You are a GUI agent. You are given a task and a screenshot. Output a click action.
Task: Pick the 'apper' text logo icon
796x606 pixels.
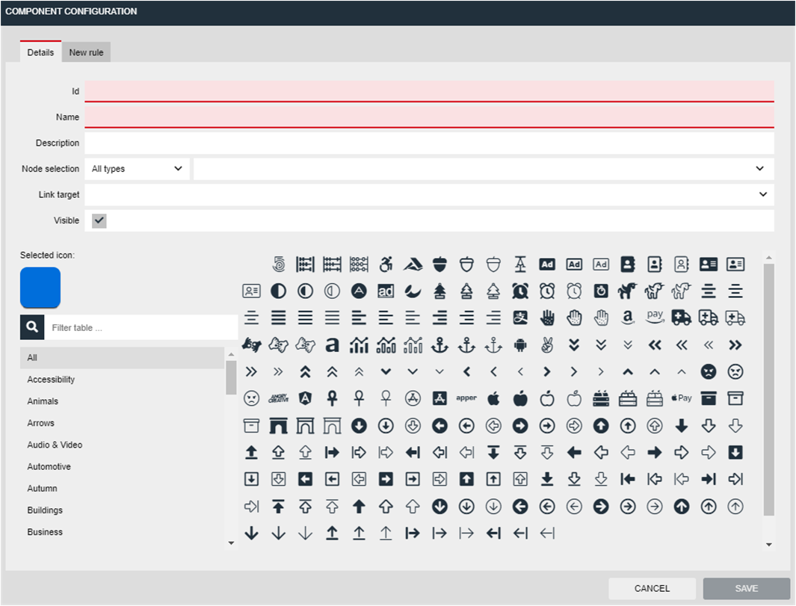tap(466, 398)
